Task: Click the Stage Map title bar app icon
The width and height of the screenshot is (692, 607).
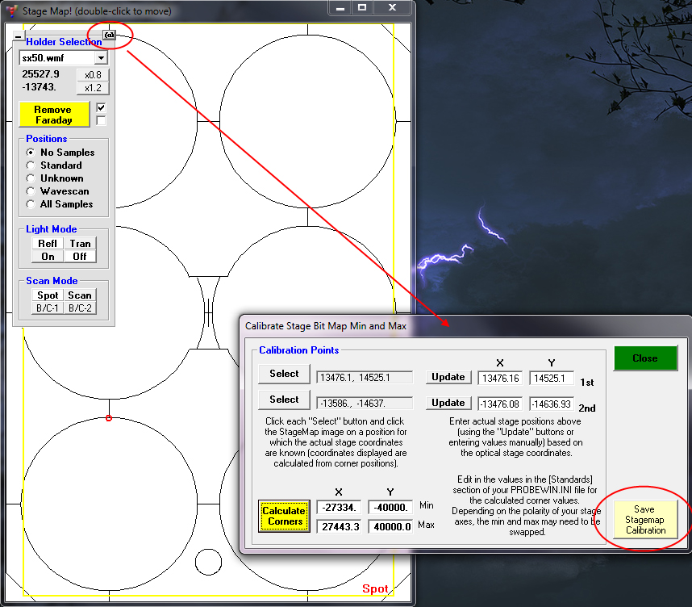Action: coord(10,11)
